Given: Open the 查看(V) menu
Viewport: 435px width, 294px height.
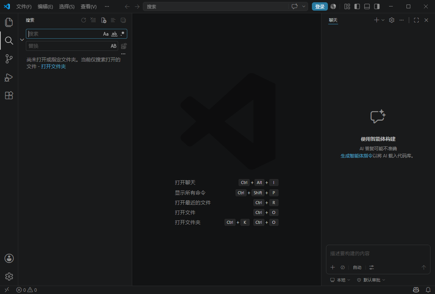Looking at the screenshot, I should (89, 6).
